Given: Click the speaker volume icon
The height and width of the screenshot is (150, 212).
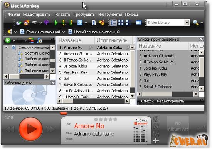Looking at the screenshot, I should (x=10, y=32).
